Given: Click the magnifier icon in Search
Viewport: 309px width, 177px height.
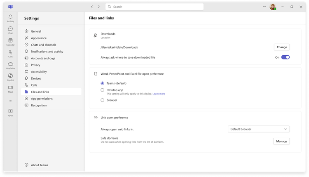Looking at the screenshot, I should 110,7.
